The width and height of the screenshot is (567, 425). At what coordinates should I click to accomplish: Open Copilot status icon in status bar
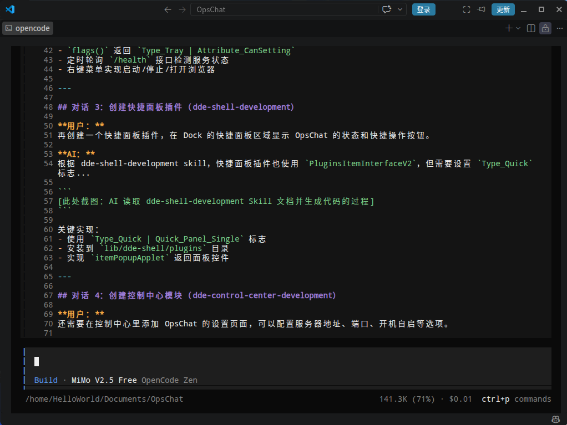coord(555,419)
